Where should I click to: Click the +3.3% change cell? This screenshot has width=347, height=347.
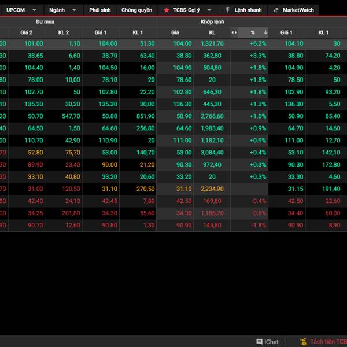click(x=257, y=56)
